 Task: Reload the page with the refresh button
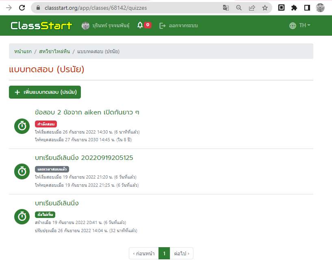(22, 7)
